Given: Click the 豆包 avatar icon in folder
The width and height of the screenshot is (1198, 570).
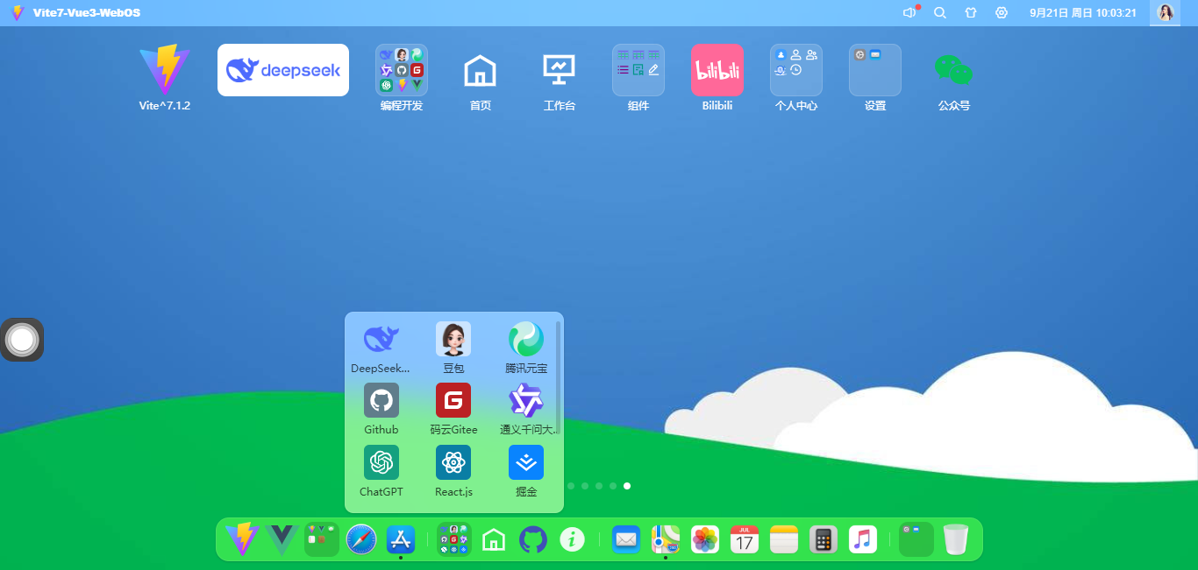Looking at the screenshot, I should [453, 339].
